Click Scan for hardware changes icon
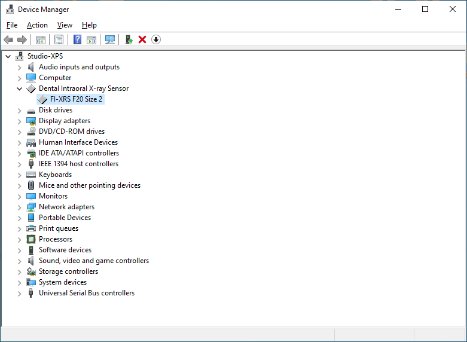 (109, 39)
